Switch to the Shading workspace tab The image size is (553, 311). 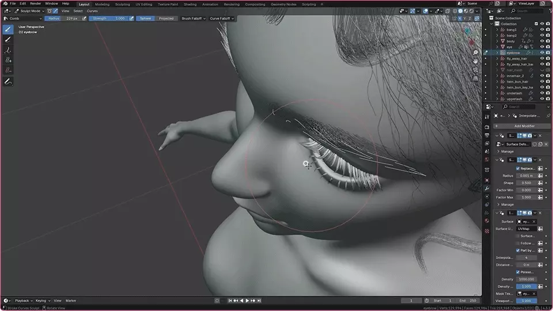tap(190, 4)
